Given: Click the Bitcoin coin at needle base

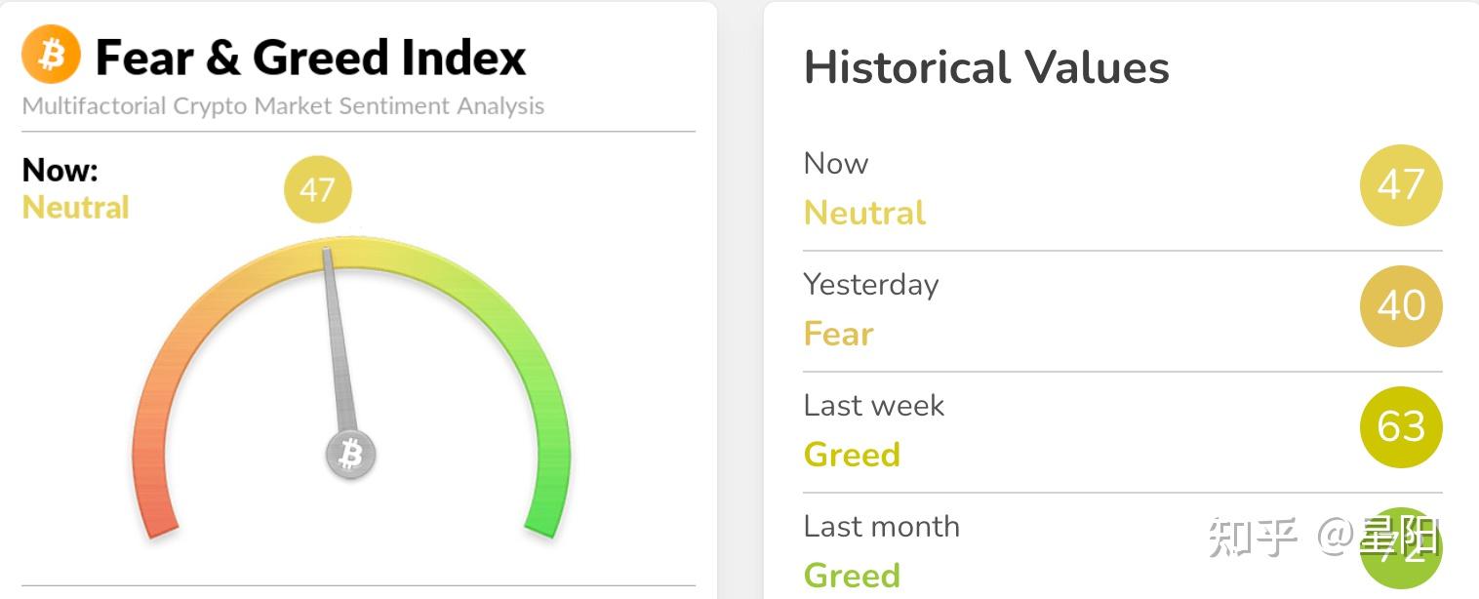Looking at the screenshot, I should coord(350,454).
